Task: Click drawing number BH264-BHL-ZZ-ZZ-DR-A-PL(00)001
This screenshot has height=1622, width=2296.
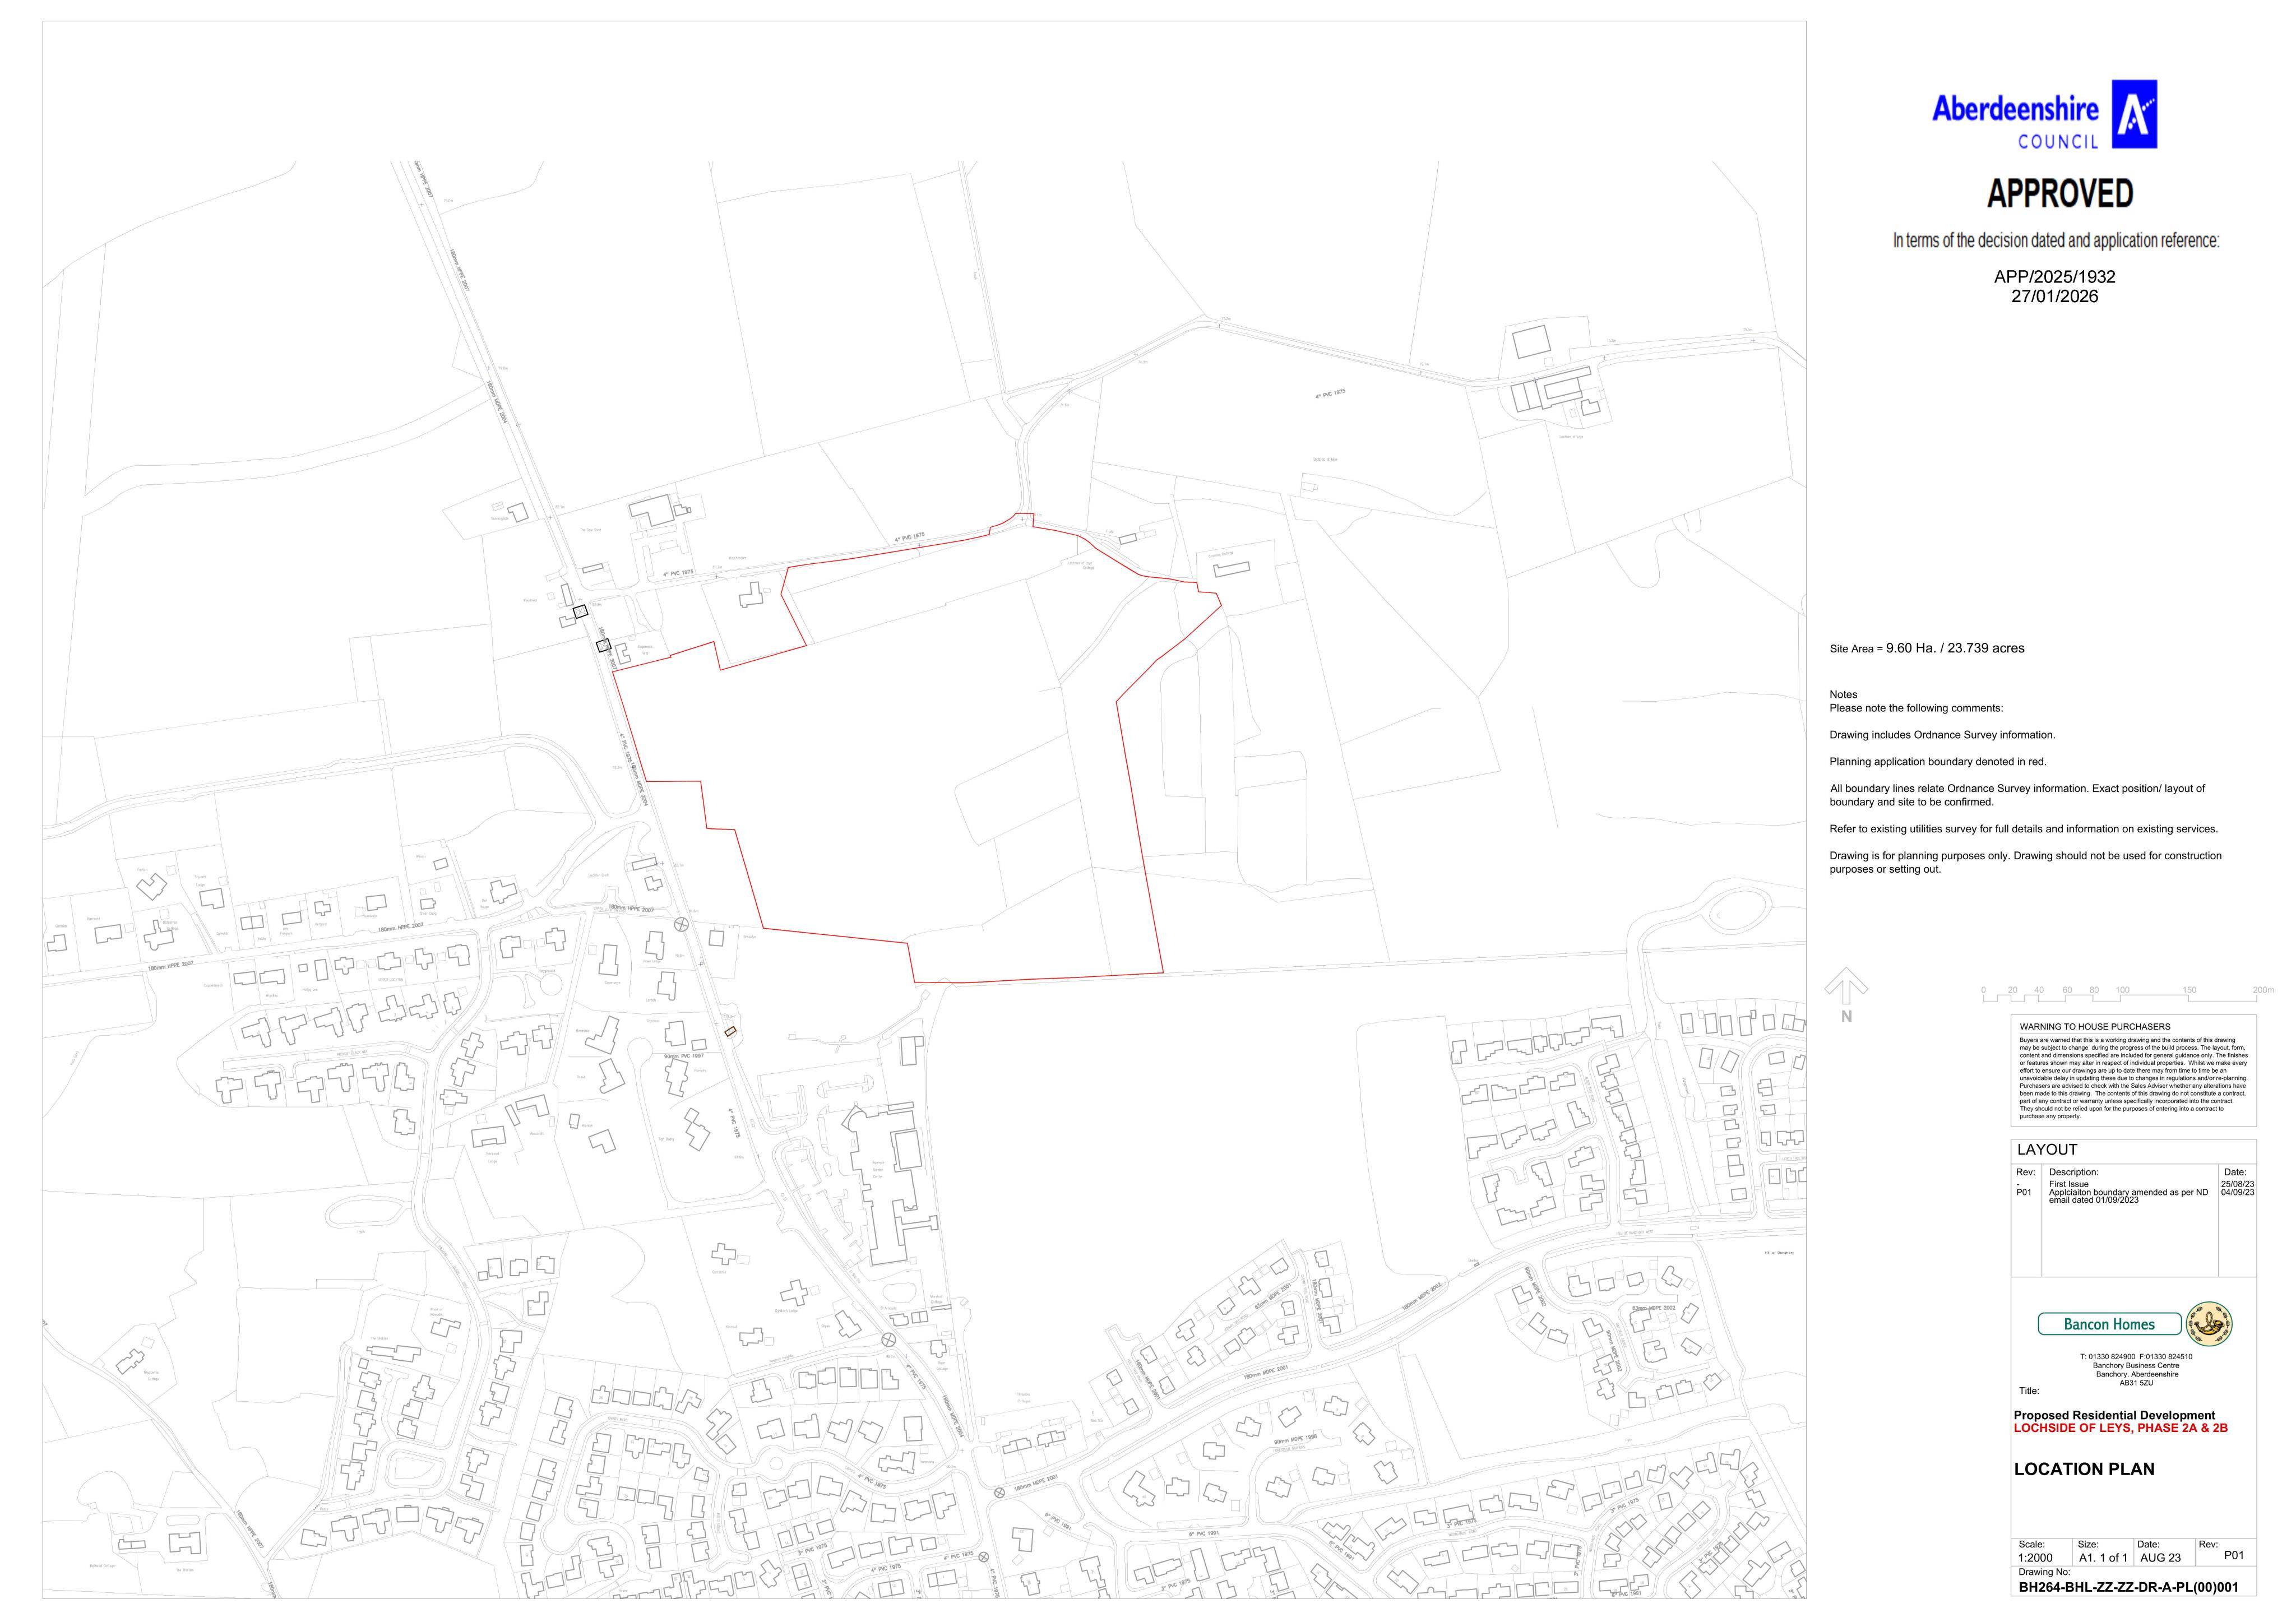Action: point(2128,1587)
